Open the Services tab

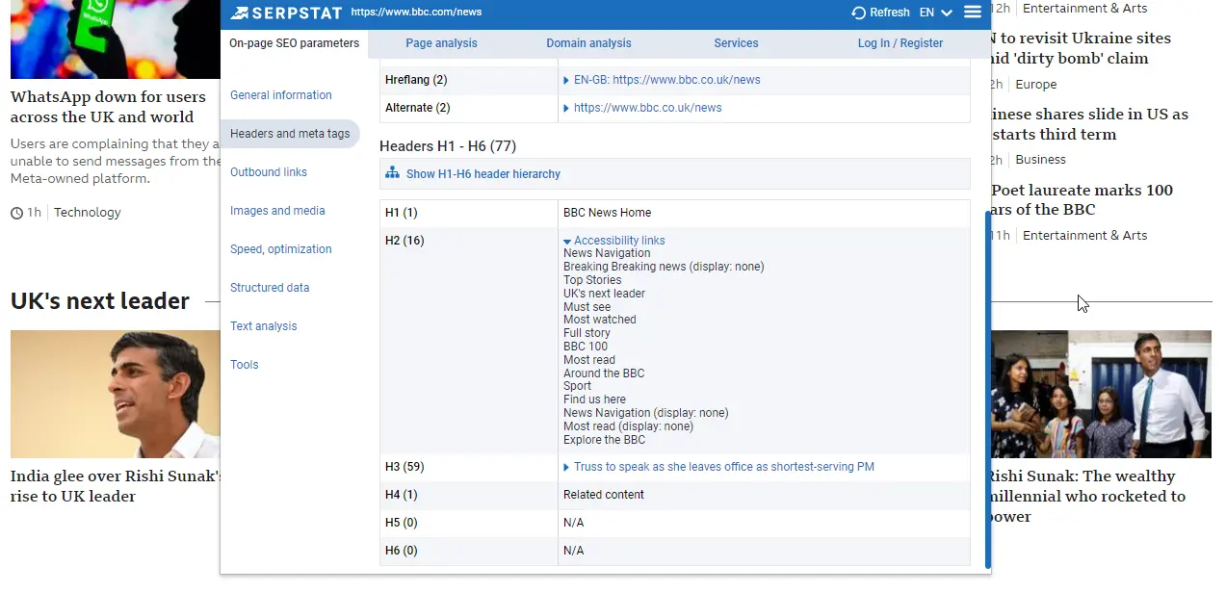(x=736, y=43)
